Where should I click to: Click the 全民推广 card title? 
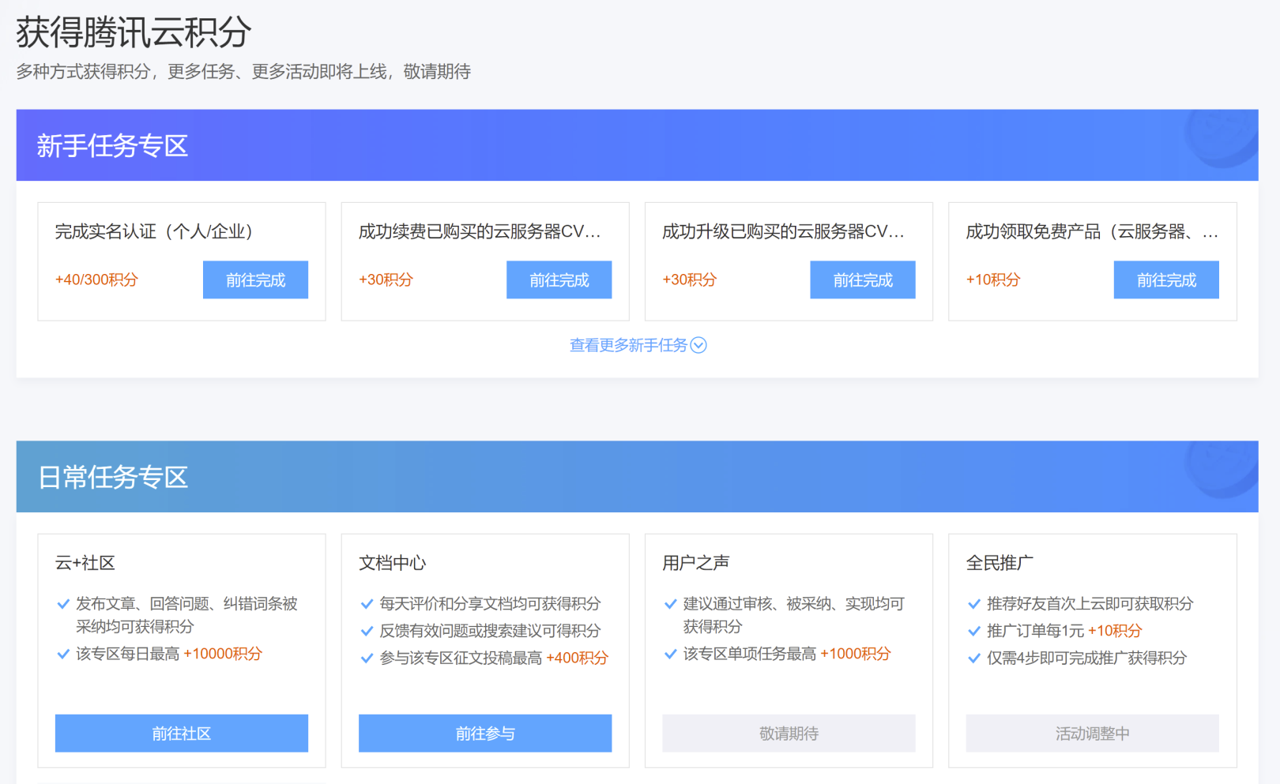point(999,563)
